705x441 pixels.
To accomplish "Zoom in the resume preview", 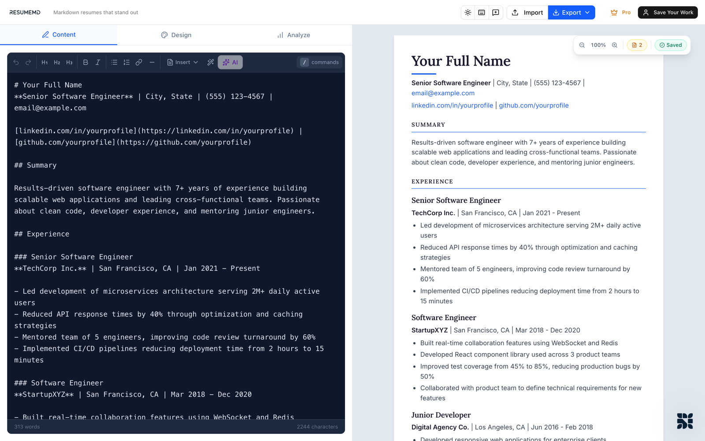I will point(615,45).
